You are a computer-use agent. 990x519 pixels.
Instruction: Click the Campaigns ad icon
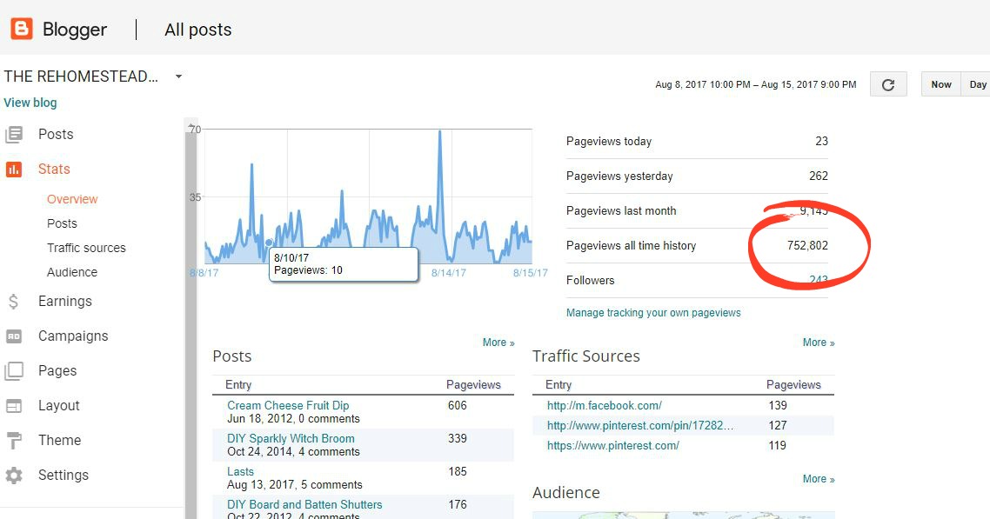14,336
